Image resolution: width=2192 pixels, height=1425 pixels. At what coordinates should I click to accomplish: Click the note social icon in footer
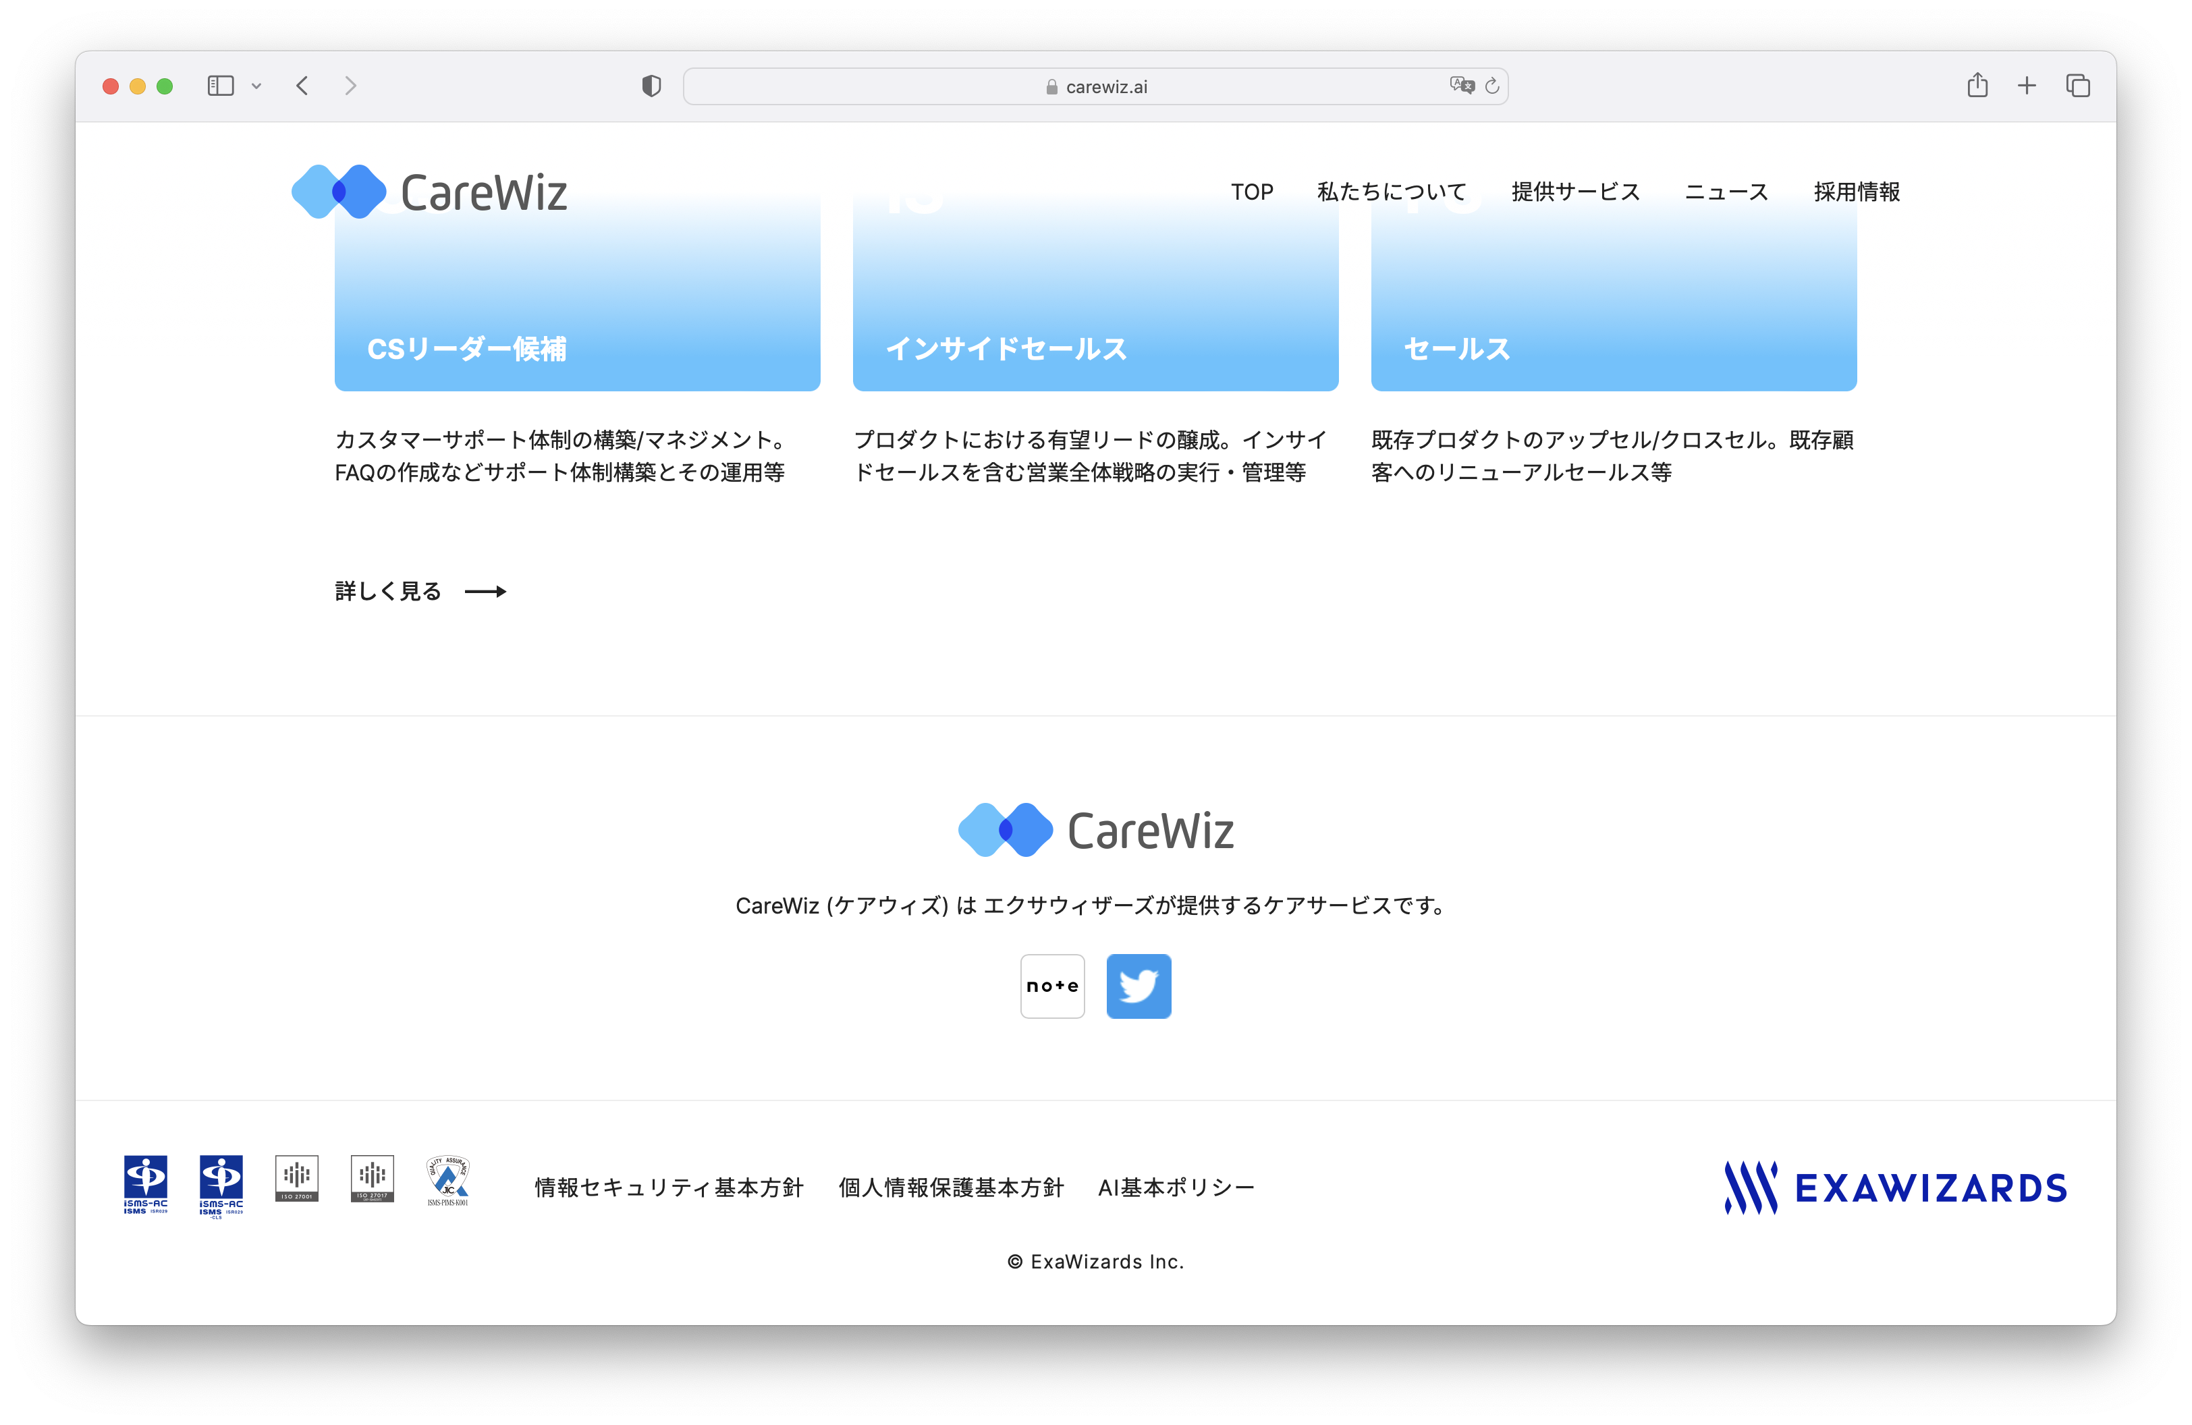[1051, 986]
